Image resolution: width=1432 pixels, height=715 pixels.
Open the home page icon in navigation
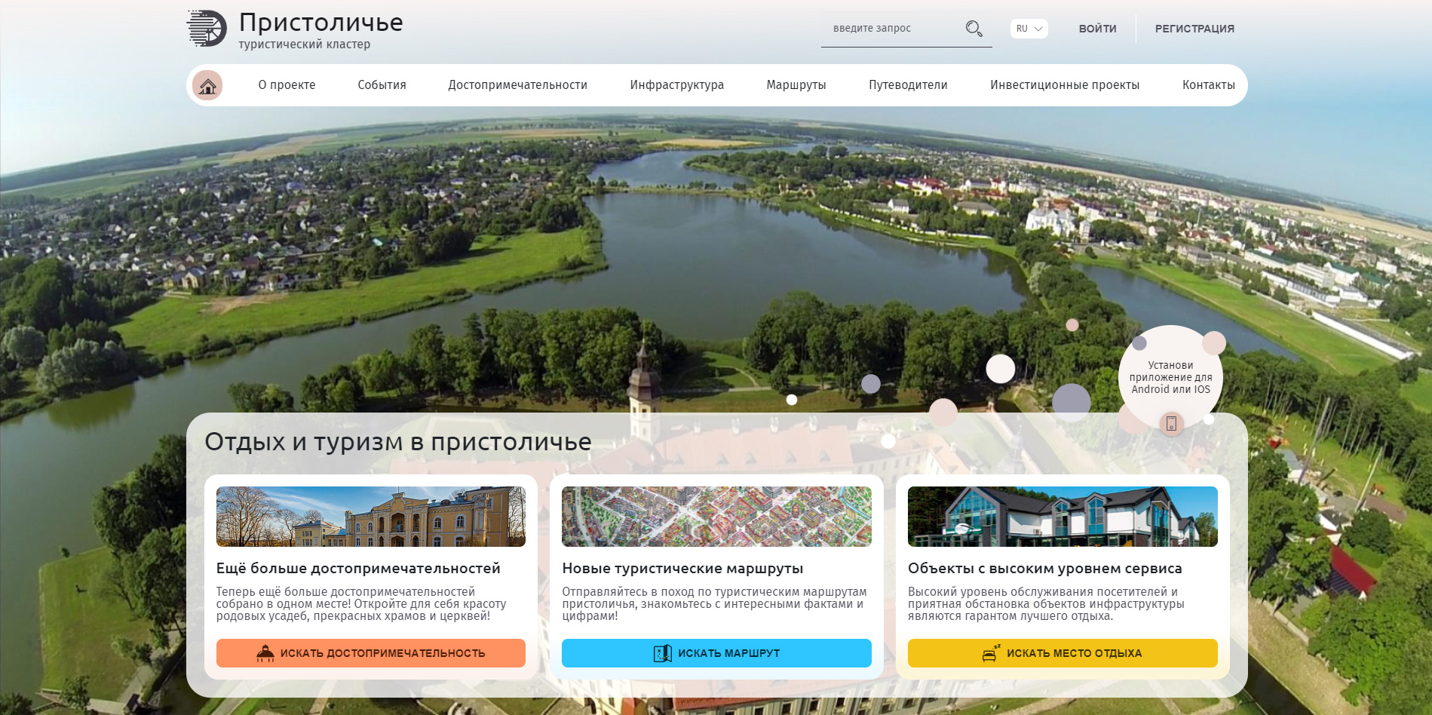point(207,85)
